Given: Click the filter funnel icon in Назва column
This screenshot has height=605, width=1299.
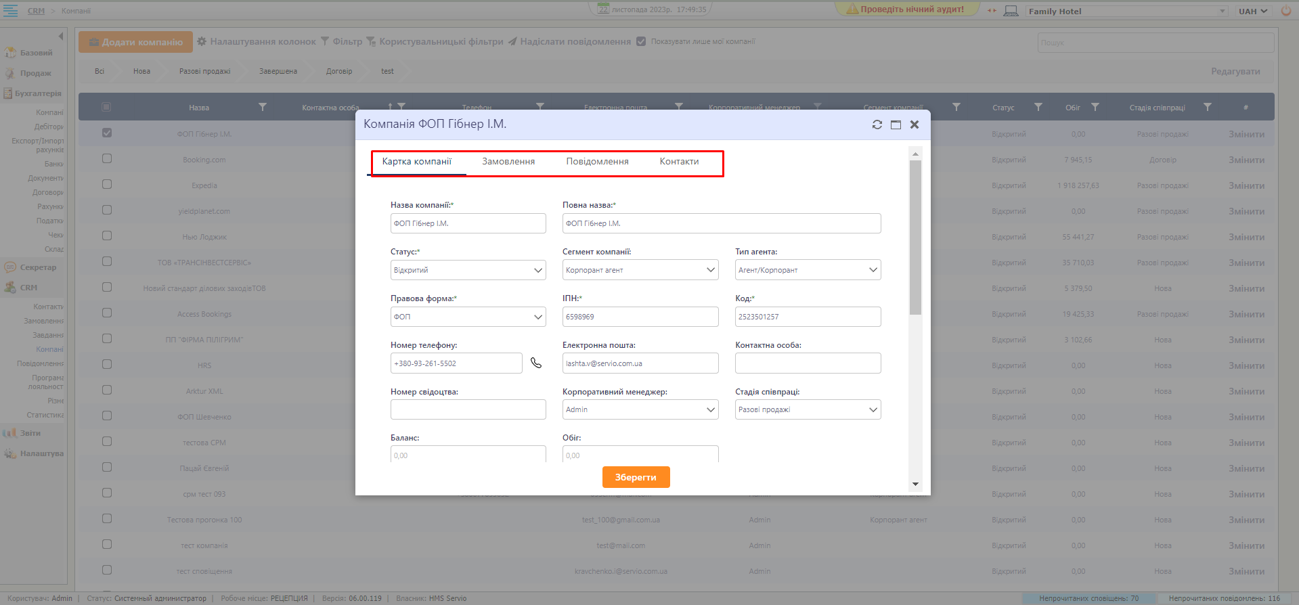Looking at the screenshot, I should 263,107.
